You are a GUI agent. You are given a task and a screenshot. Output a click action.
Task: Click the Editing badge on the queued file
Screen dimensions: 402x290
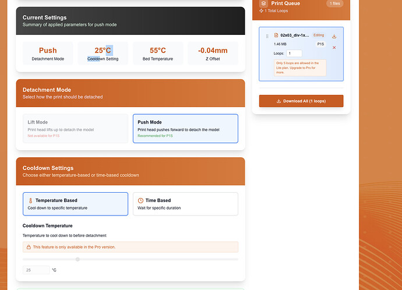pyautogui.click(x=319, y=35)
